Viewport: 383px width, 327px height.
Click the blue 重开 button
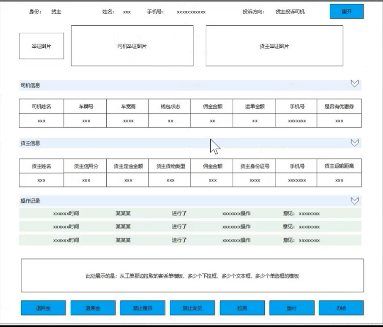click(347, 11)
